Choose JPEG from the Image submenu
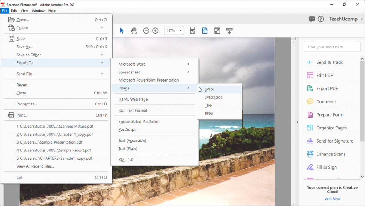365x206 pixels. pyautogui.click(x=209, y=89)
